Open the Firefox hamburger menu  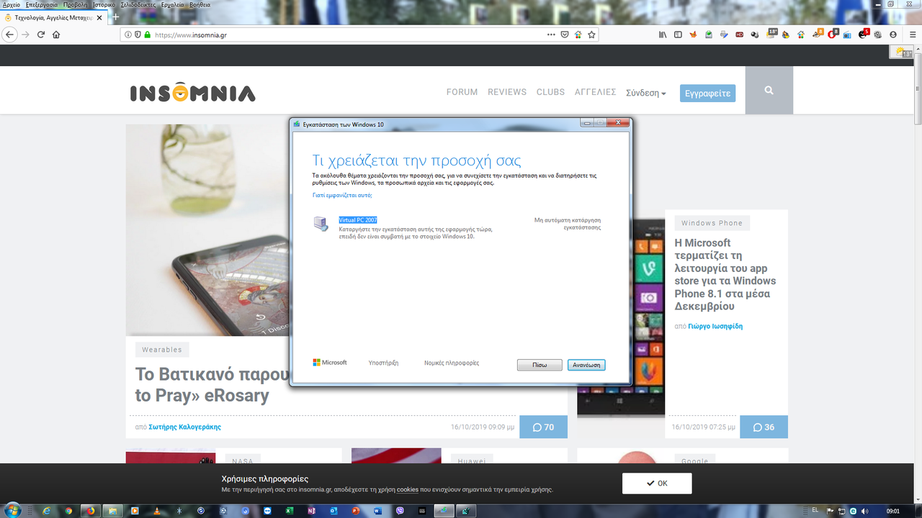click(x=913, y=35)
